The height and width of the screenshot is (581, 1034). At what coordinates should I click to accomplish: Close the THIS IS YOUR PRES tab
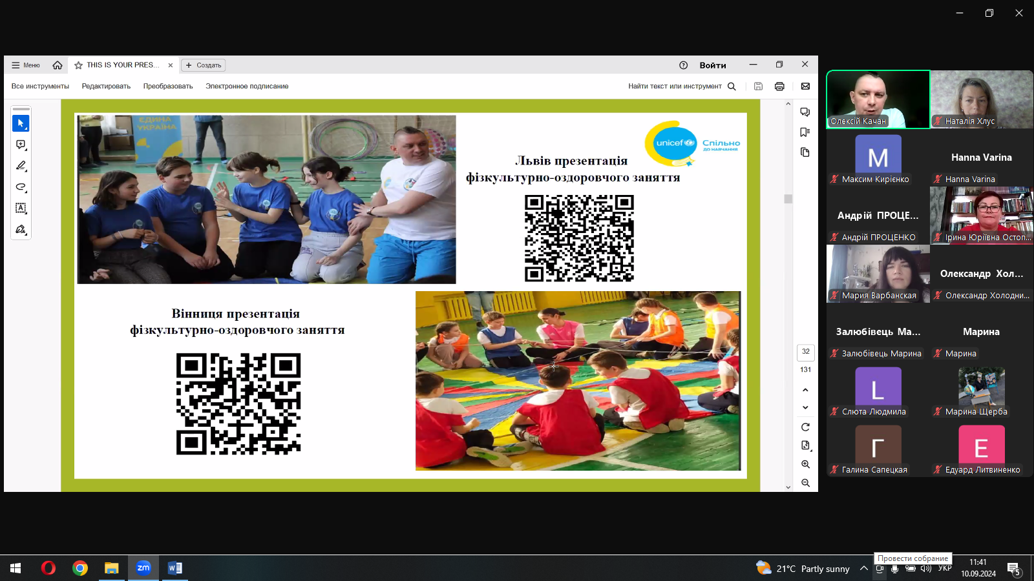(x=171, y=65)
